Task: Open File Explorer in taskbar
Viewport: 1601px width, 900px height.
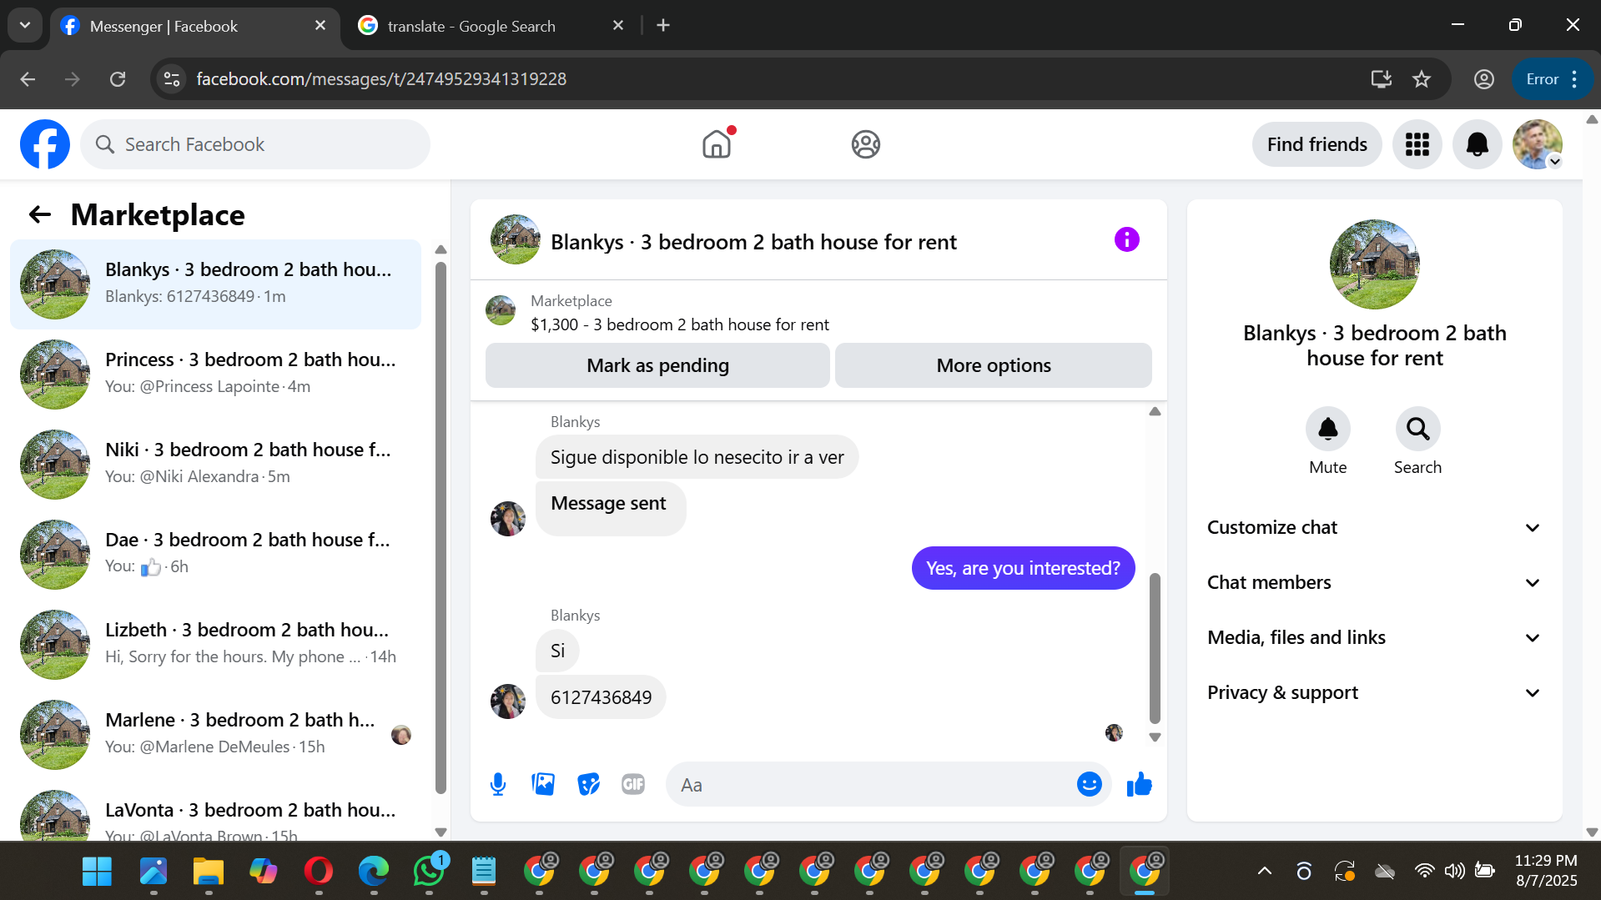Action: point(209,872)
